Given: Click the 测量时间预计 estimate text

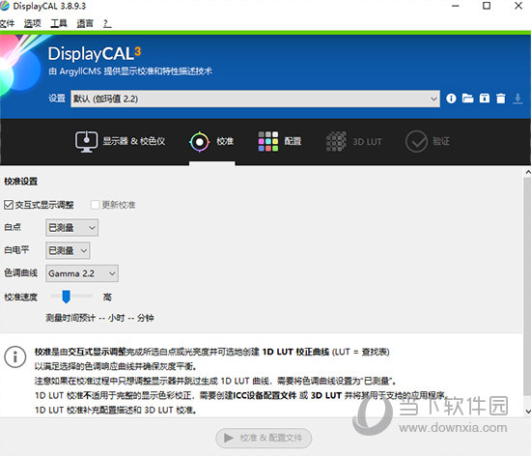Looking at the screenshot, I should click(99, 318).
